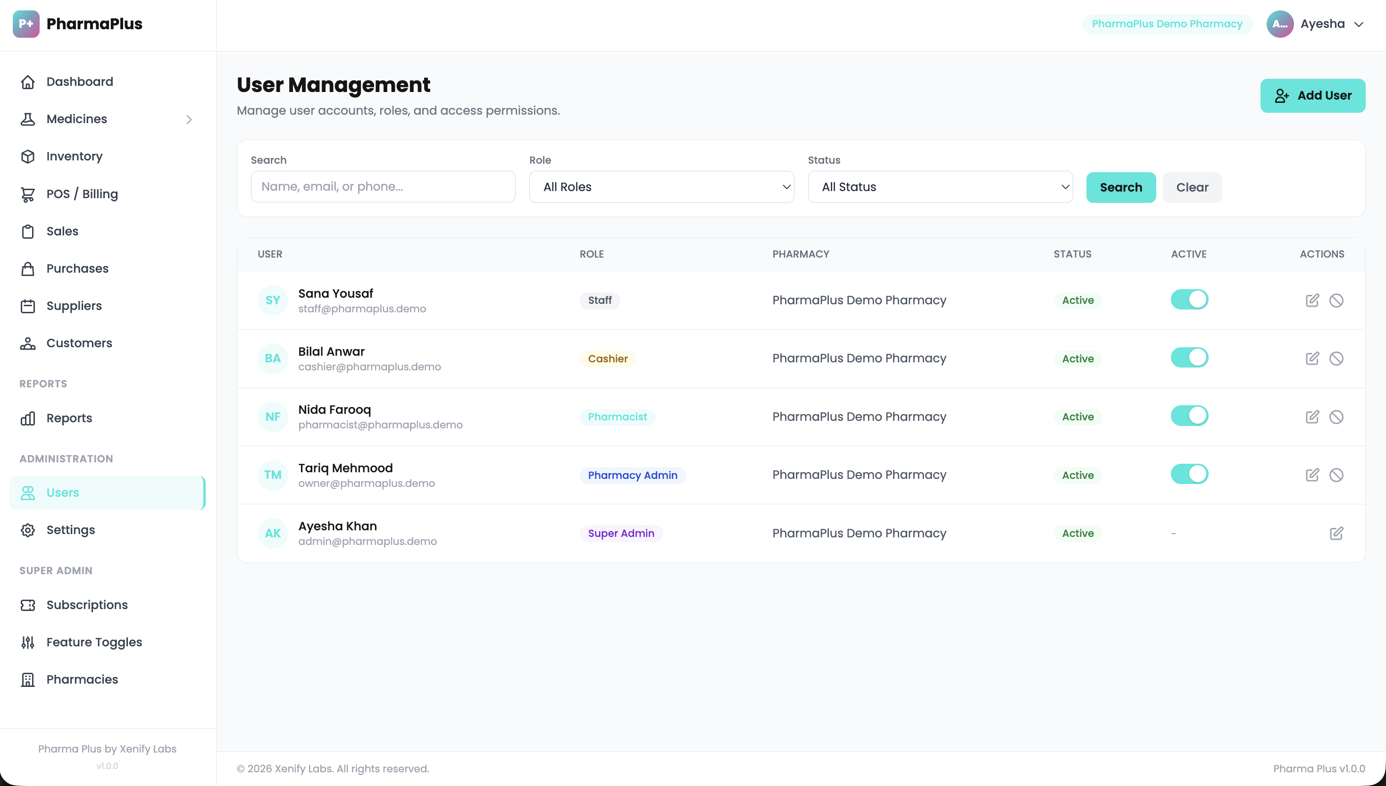Edit Sana Yousaf using the pencil icon

tap(1312, 300)
